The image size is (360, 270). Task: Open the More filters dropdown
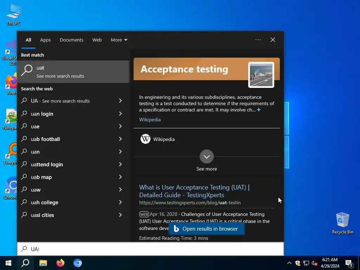119,40
